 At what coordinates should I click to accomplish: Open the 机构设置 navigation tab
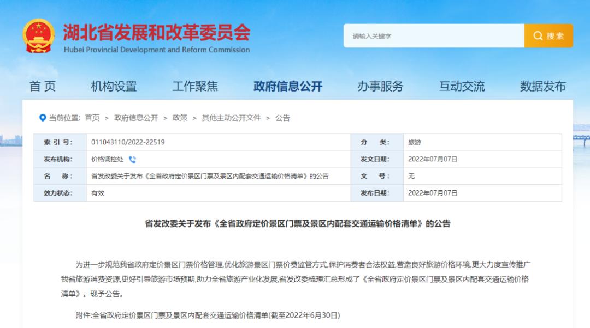114,86
